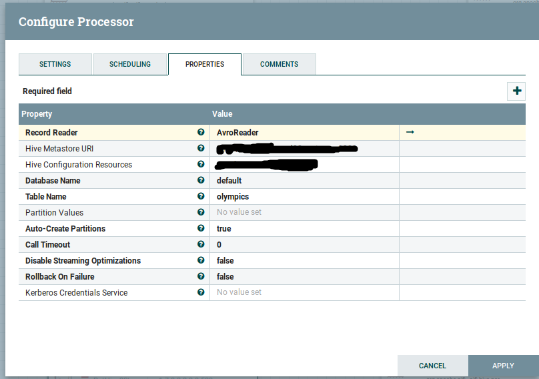Open help for Record Reader property
Viewport: 539px width, 379px height.
click(x=201, y=132)
